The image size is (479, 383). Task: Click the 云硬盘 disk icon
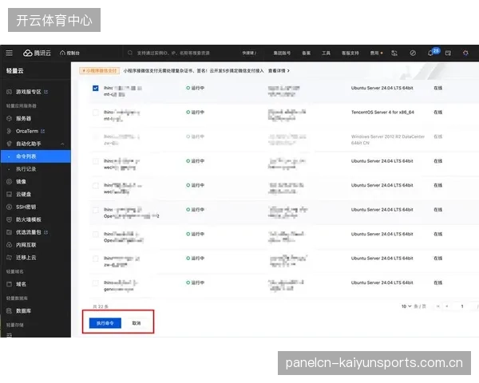tap(9, 194)
